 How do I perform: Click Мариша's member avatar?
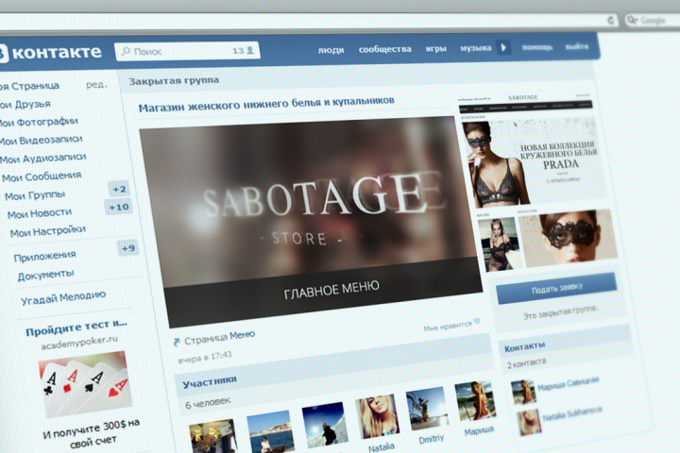coord(475,401)
